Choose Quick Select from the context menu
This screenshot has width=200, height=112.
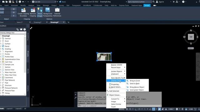tap(116, 87)
